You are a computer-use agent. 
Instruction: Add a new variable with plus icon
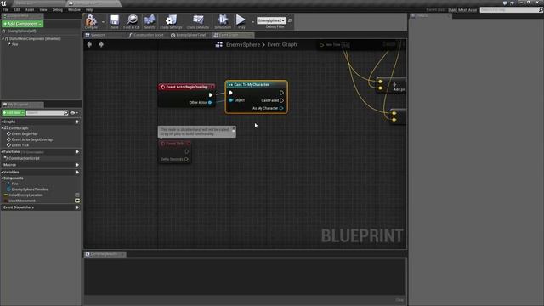77,172
